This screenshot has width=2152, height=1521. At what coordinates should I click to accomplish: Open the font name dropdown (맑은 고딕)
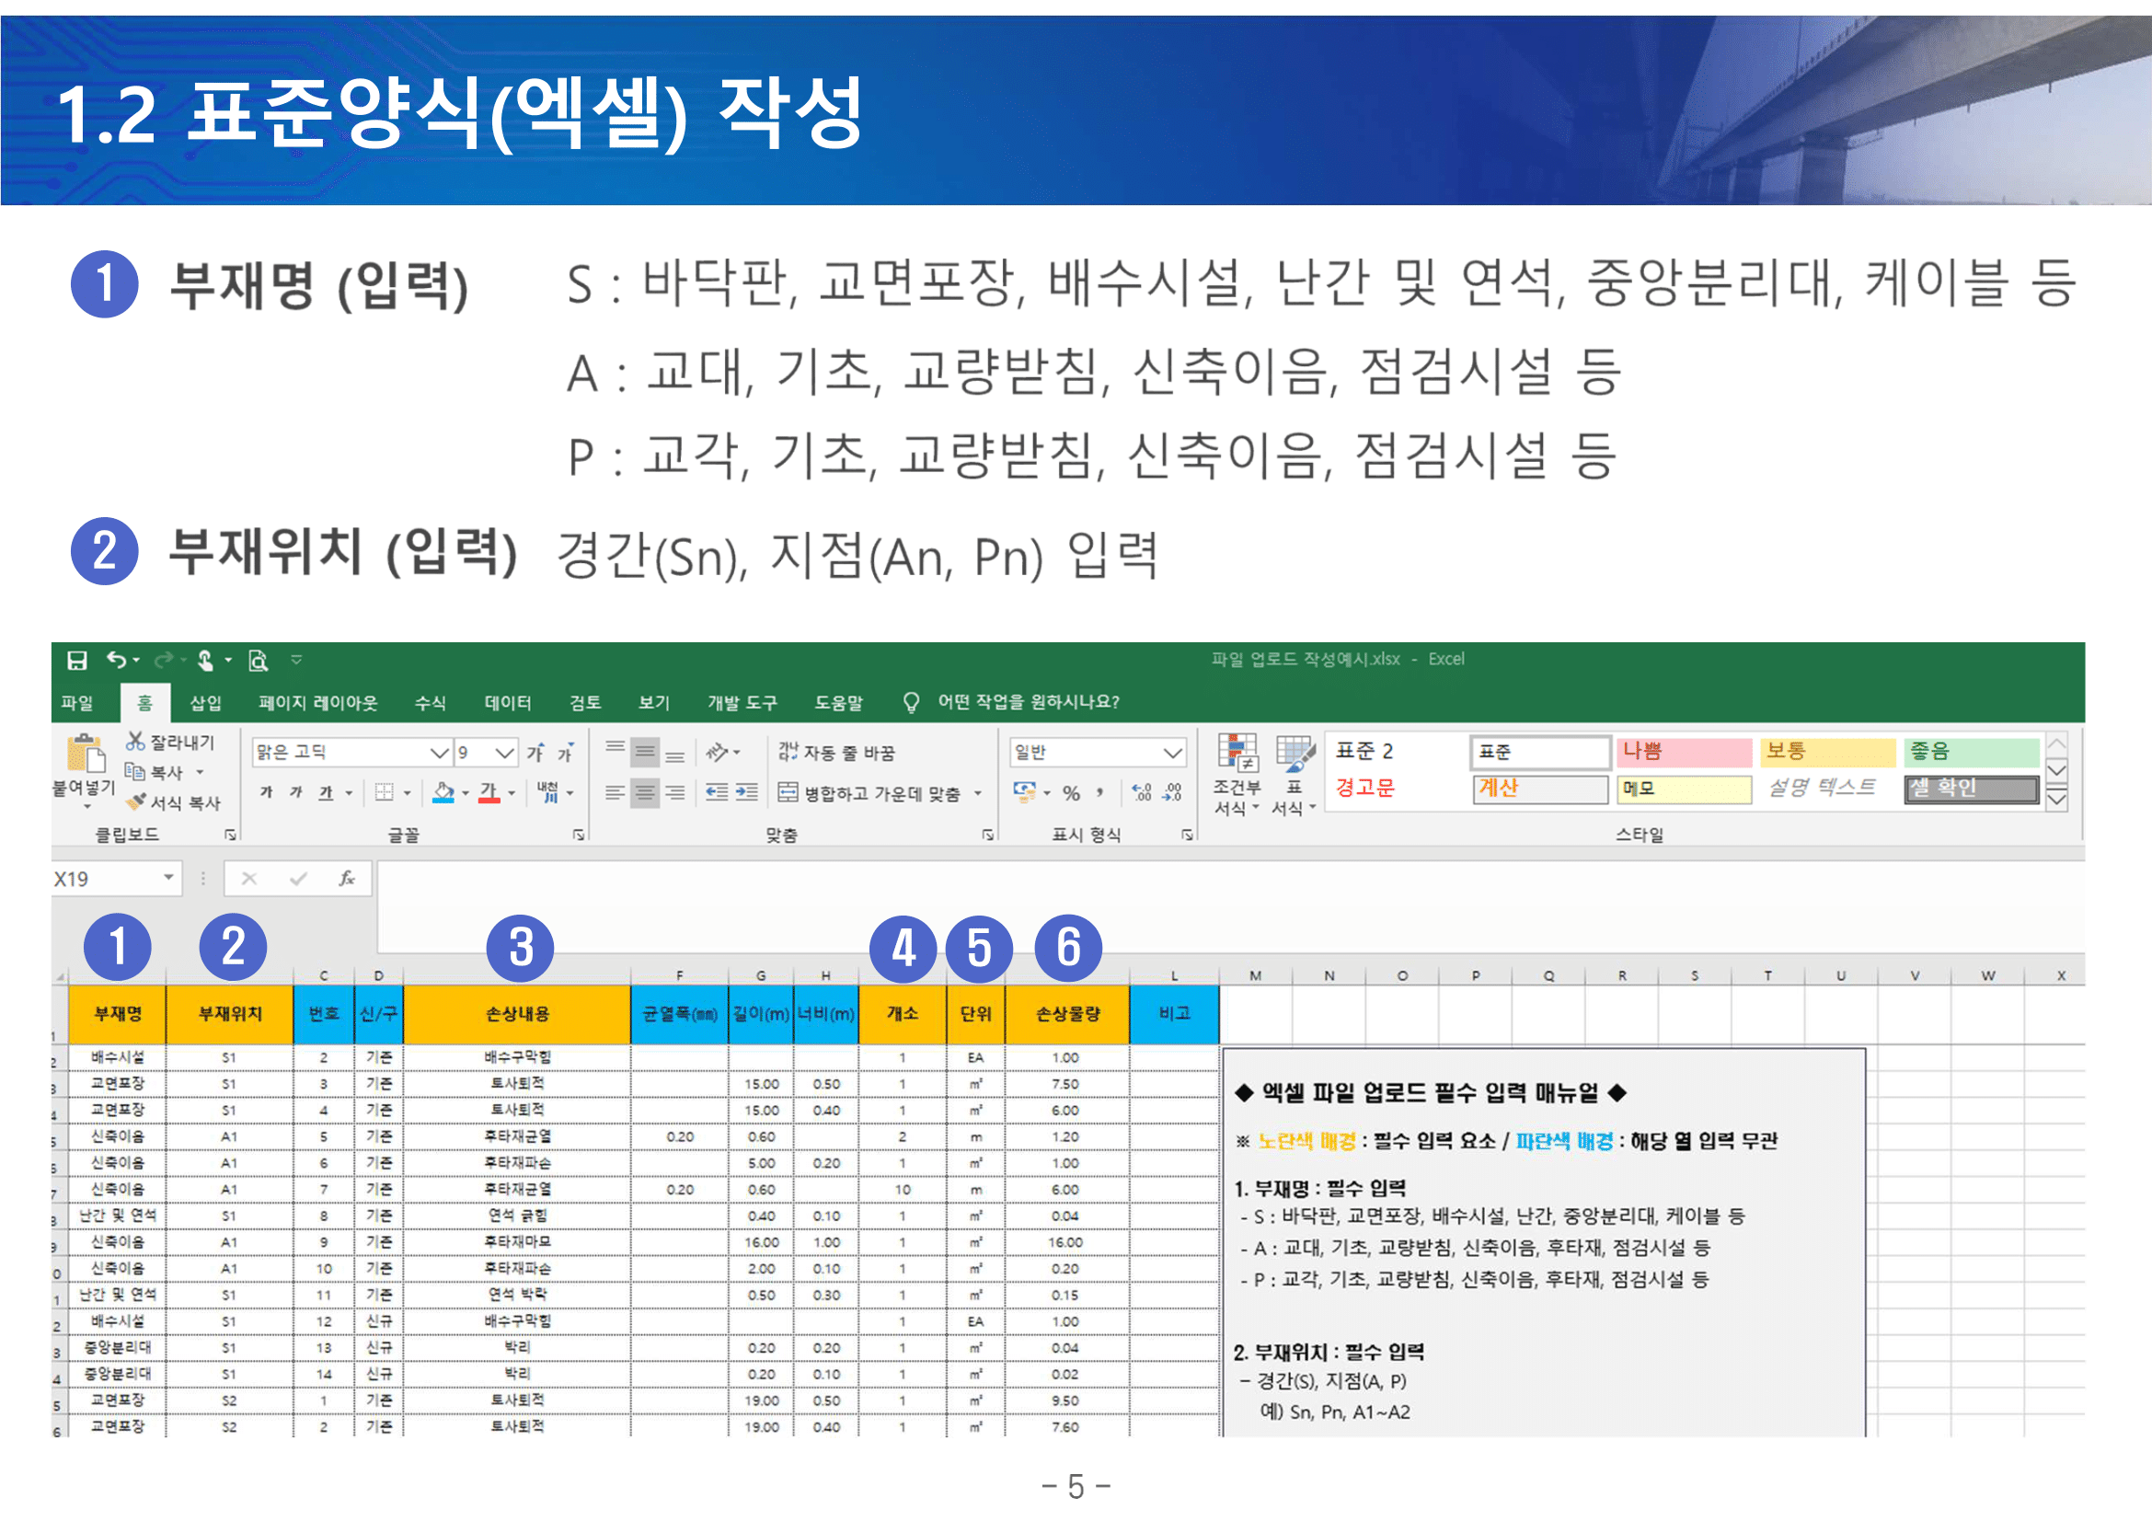pyautogui.click(x=441, y=753)
